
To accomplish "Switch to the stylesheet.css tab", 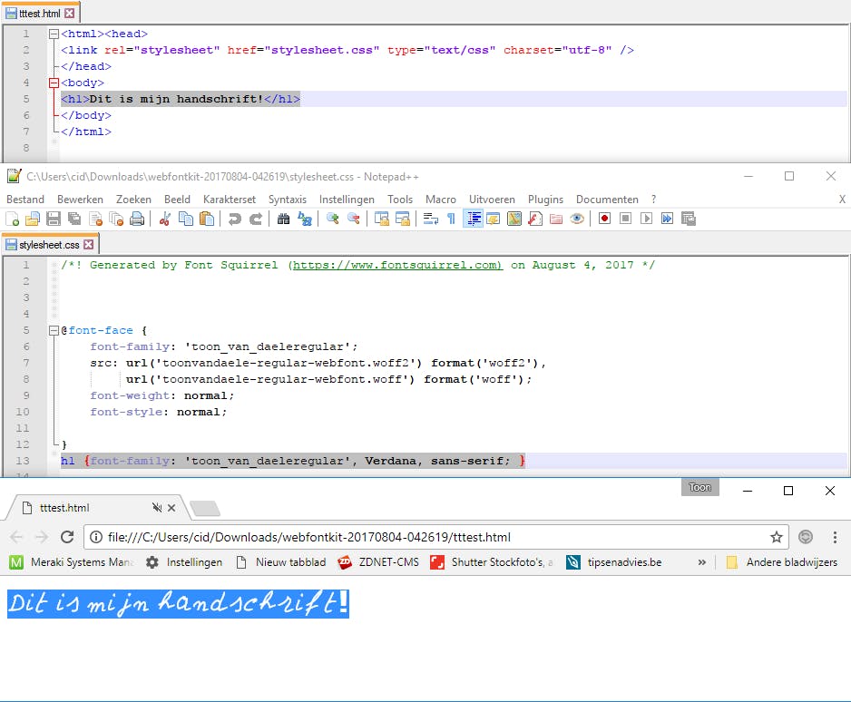I will pyautogui.click(x=49, y=245).
